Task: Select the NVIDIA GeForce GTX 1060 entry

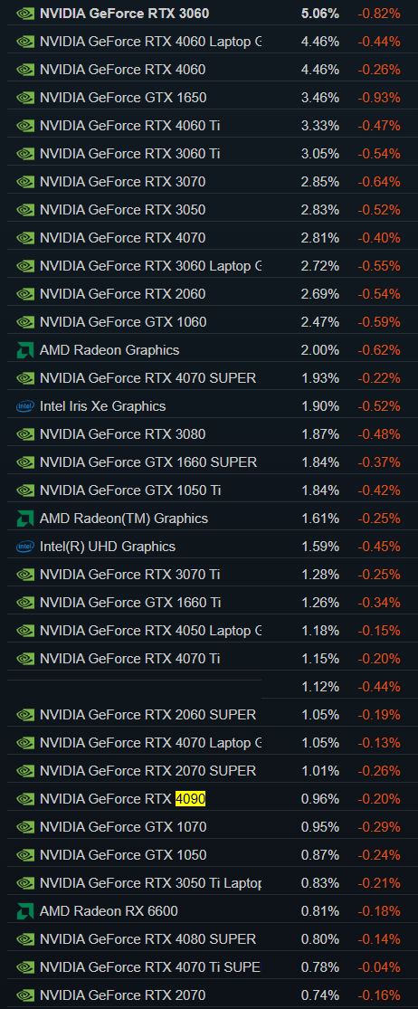Action: (209, 322)
